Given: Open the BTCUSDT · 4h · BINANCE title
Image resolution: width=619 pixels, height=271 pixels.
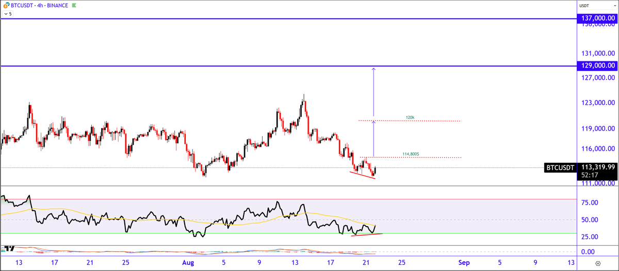Looking at the screenshot, I should (x=39, y=6).
